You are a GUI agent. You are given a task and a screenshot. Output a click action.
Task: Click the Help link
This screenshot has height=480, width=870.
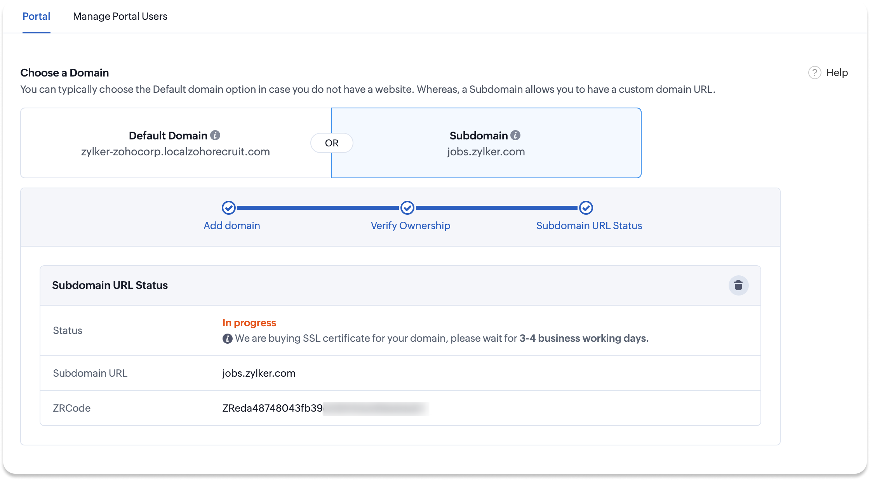[x=837, y=73]
